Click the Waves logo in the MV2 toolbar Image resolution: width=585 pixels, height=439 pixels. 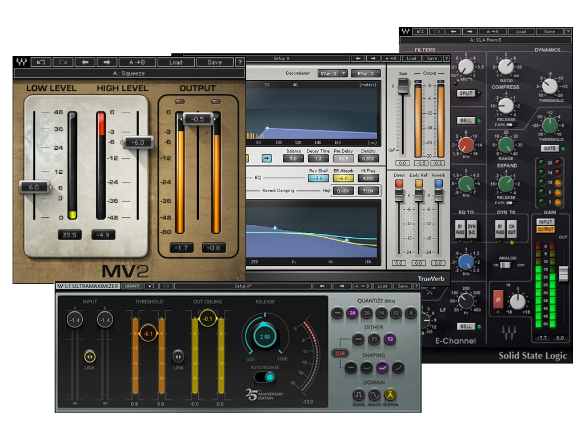tap(22, 62)
